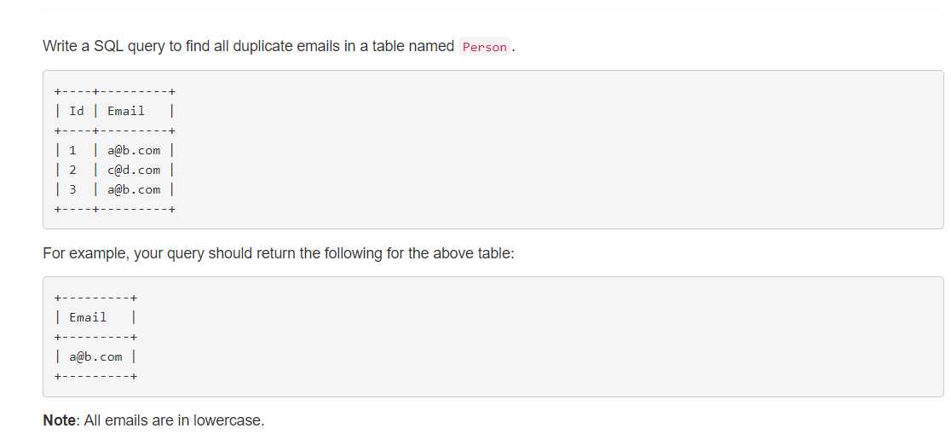
Task: Click the red "Person" inline code label
Action: tap(485, 47)
